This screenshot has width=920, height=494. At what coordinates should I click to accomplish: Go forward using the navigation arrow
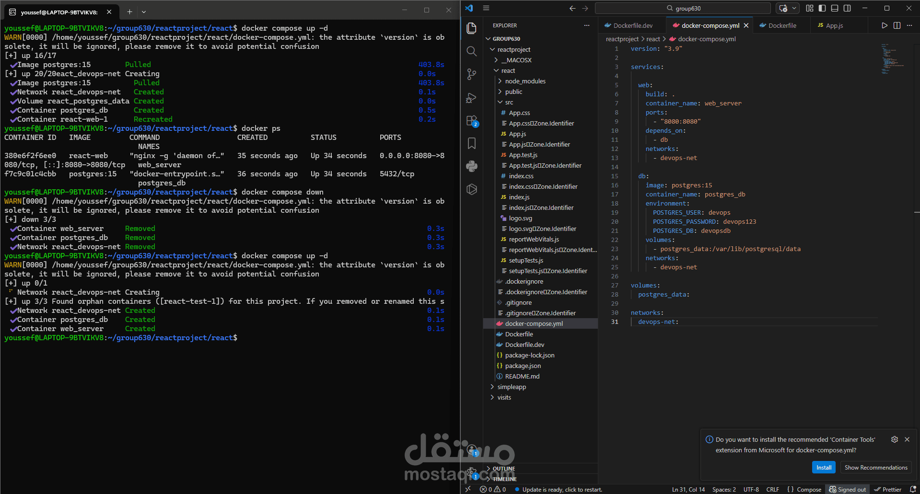point(585,8)
